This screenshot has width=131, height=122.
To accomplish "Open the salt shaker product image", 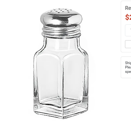I will [61, 63].
